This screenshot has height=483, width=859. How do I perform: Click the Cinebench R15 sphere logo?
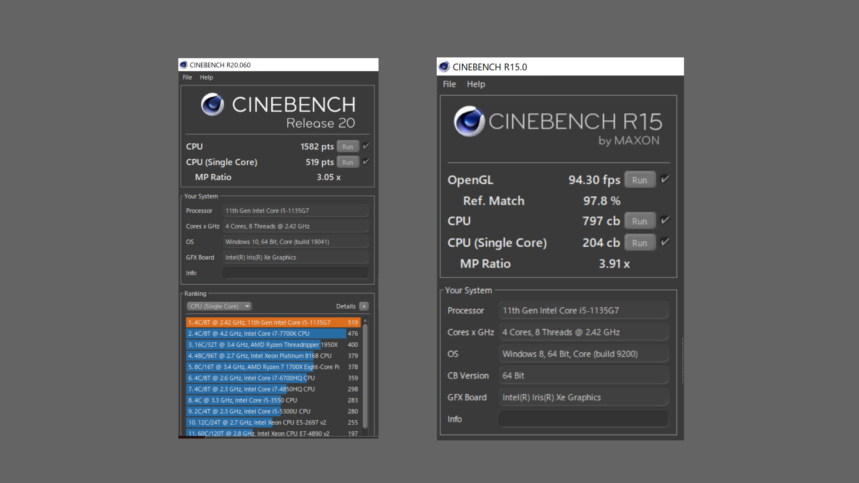click(x=469, y=121)
